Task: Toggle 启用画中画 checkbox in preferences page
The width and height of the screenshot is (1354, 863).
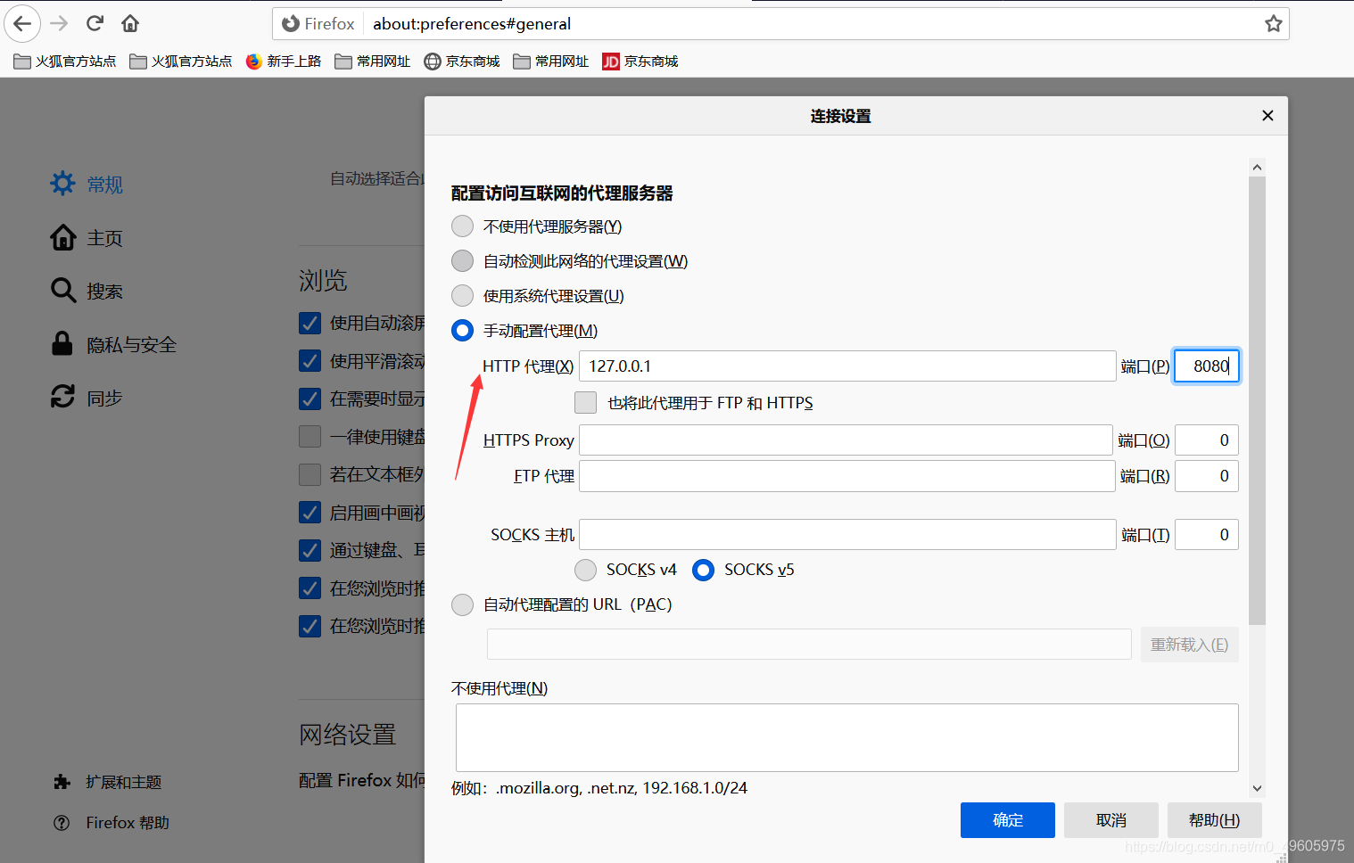Action: 310,513
